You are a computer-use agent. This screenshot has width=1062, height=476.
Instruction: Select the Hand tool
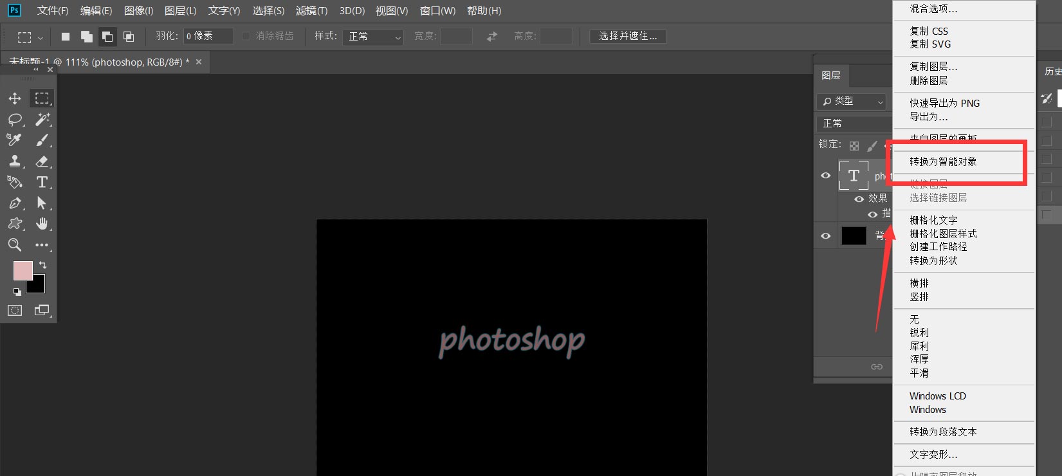42,224
